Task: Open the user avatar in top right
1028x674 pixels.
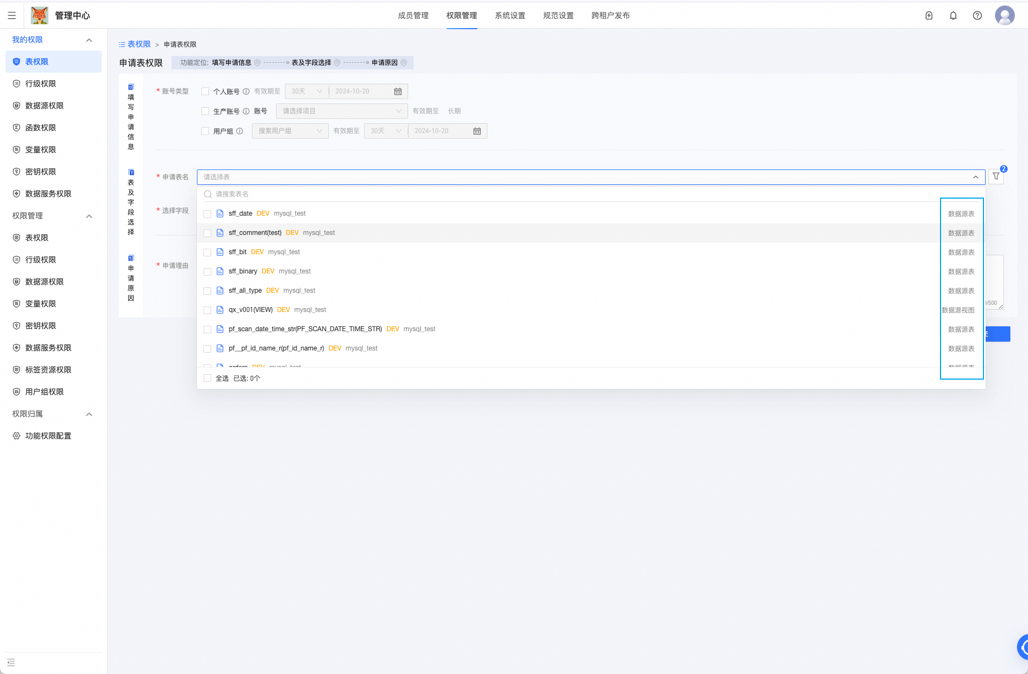Action: 1005,15
